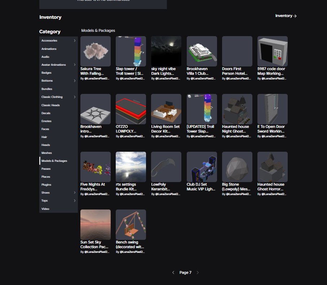Click the Club DJ Set Music VIP title
The height and width of the screenshot is (285, 327).
point(201,187)
